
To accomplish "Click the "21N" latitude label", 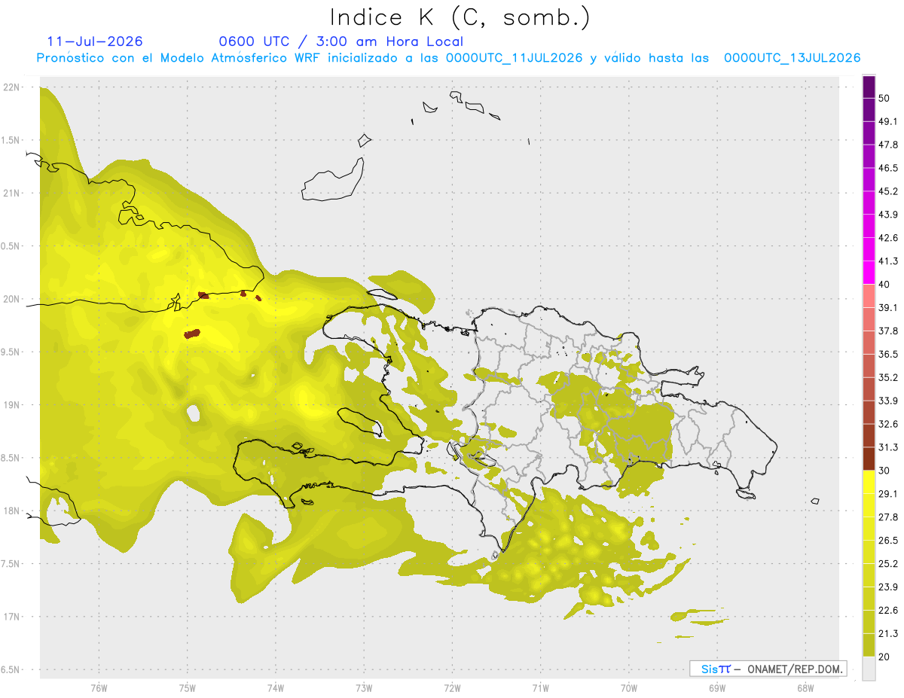I will pos(12,193).
